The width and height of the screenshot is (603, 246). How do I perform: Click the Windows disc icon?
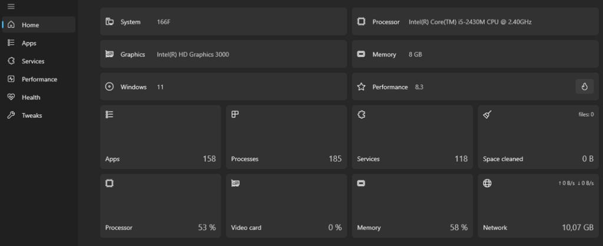point(110,87)
